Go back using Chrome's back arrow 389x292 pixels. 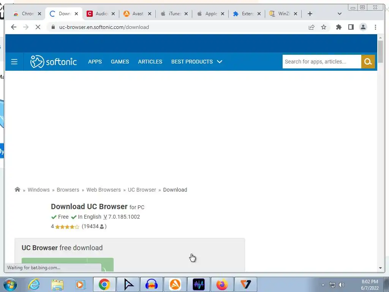click(x=14, y=27)
